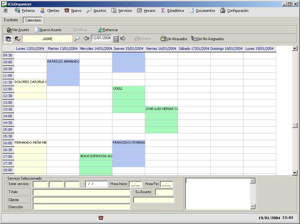Viewport: 300px width, 224px height.
Task: Create a new item with Nuevo Asunto
Action: click(x=48, y=30)
